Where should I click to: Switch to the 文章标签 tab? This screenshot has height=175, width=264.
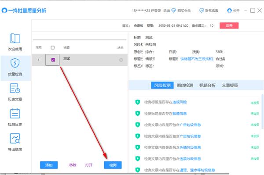click(x=230, y=85)
